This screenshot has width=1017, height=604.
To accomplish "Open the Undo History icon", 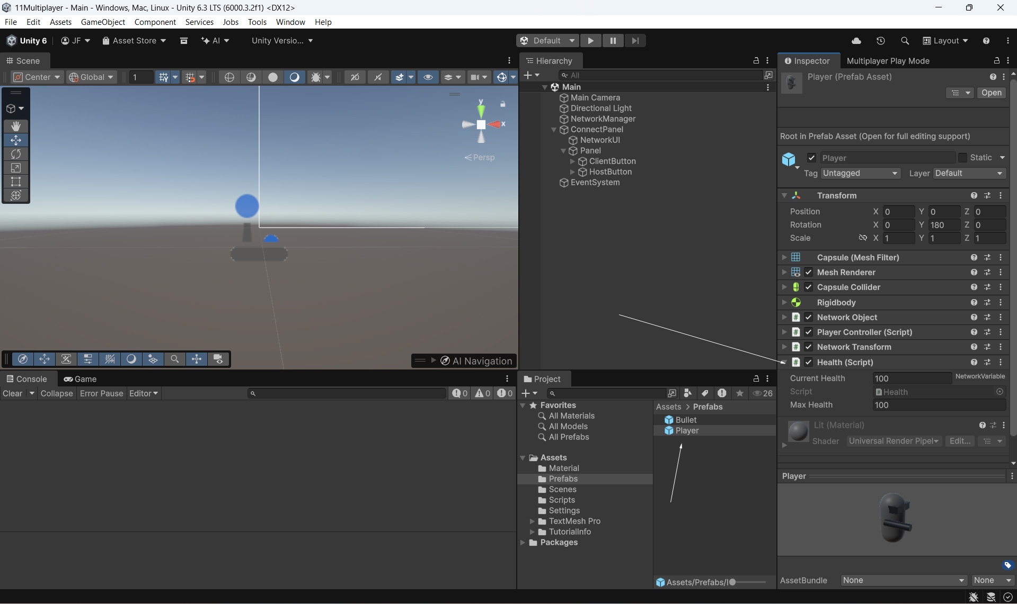I will pos(880,41).
